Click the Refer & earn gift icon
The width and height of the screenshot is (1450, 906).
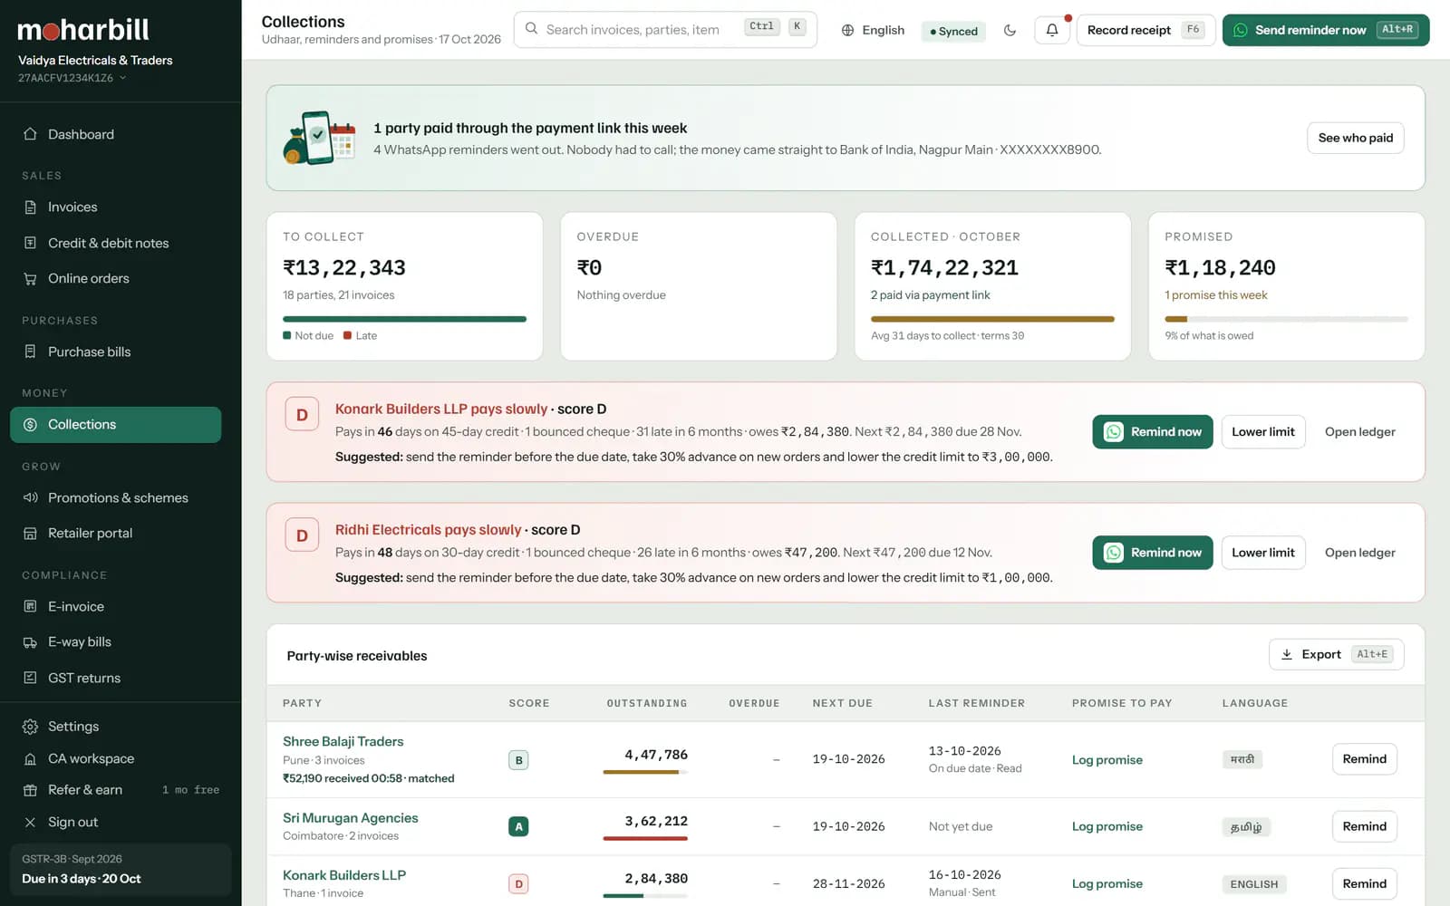click(30, 790)
